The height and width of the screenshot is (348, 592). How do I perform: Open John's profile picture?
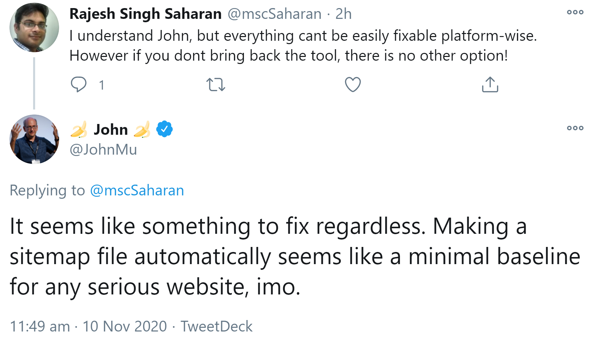point(34,139)
